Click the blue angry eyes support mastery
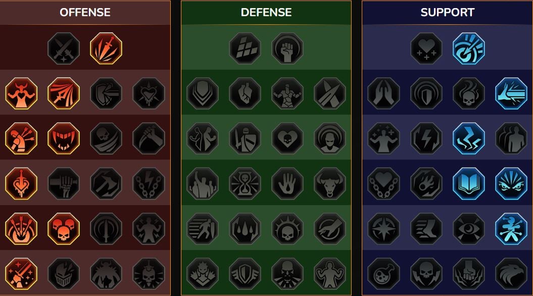This screenshot has height=296, width=533. (x=511, y=183)
